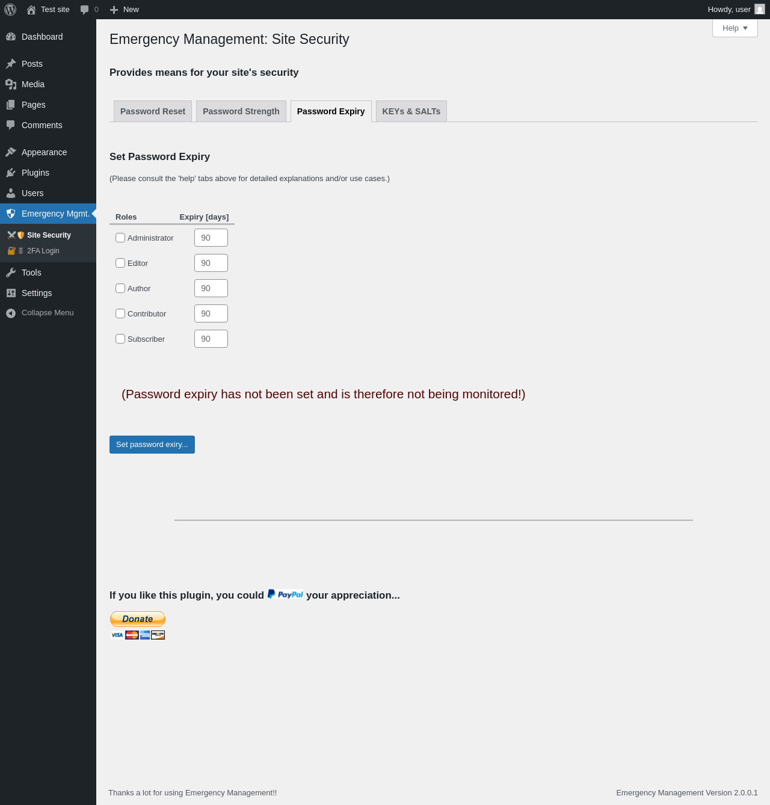Enable the Editor role checkbox
This screenshot has height=805, width=770.
point(120,263)
